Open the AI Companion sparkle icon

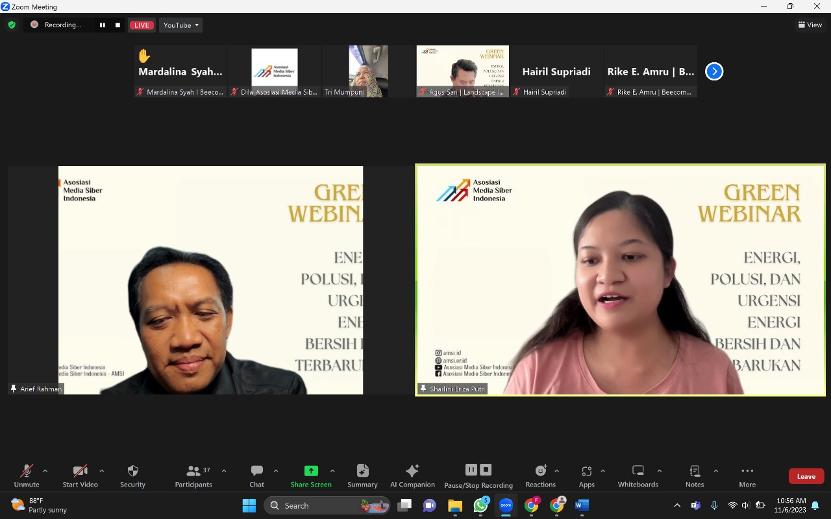click(412, 472)
